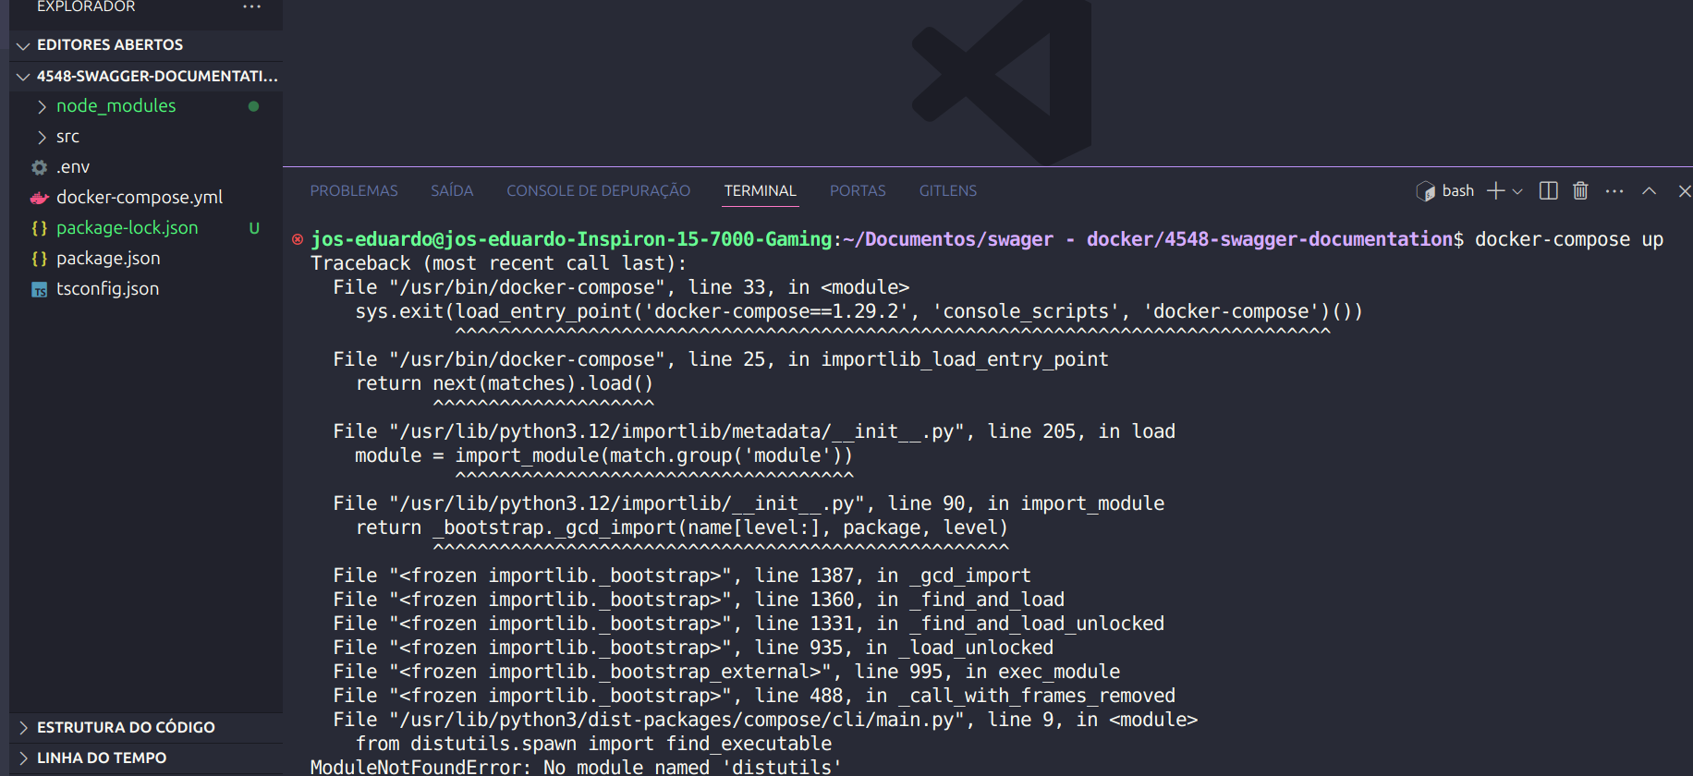The image size is (1693, 776).
Task: Switch to the Saída tab
Action: click(452, 190)
